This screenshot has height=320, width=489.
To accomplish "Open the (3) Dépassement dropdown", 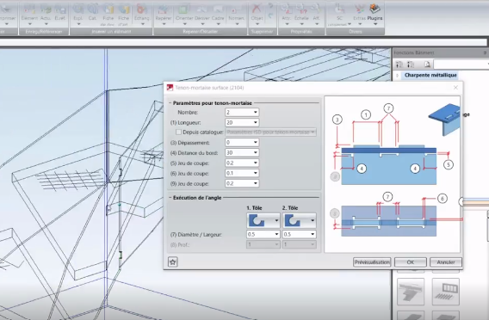I will 256,143.
